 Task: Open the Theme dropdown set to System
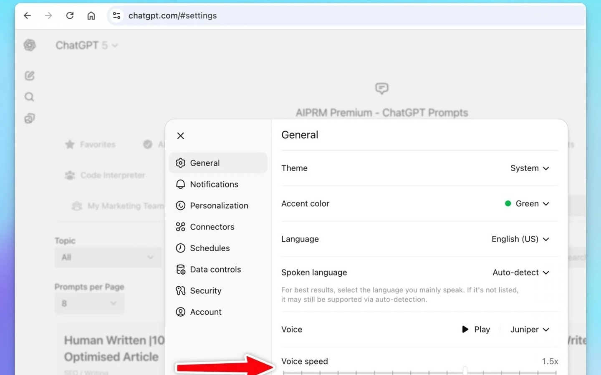click(x=530, y=168)
